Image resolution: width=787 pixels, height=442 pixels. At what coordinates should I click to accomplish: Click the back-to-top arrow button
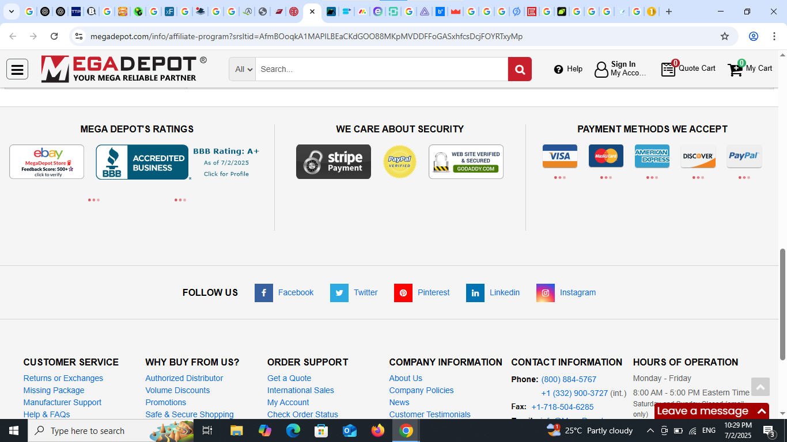(x=760, y=387)
